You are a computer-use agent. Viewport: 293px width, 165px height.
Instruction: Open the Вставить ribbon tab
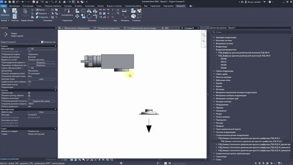pos(78,6)
